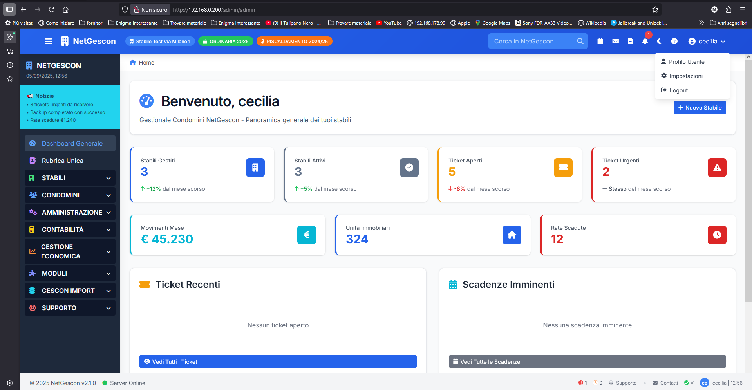Image resolution: width=752 pixels, height=390 pixels.
Task: Click the search magnifier icon
Action: point(580,41)
